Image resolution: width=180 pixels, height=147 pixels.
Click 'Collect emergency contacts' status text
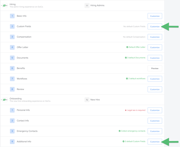tap(133, 131)
